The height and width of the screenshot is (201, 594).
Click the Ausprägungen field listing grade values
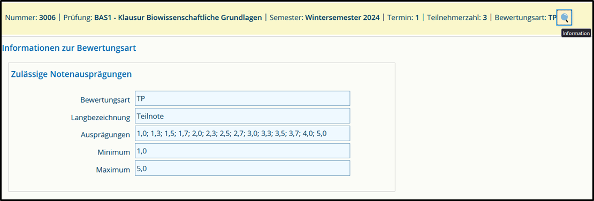(242, 133)
